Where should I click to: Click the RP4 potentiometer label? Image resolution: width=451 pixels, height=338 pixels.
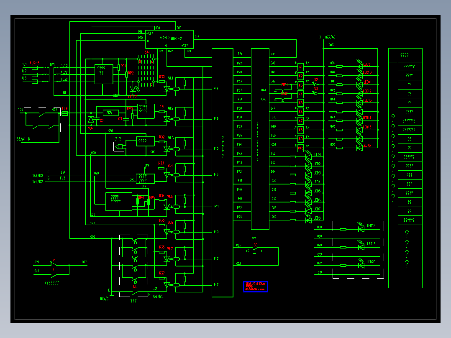141,197
